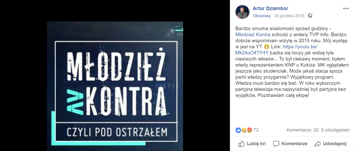
Task: Open Artur Dziambor profile name link
Action: coord(270,8)
